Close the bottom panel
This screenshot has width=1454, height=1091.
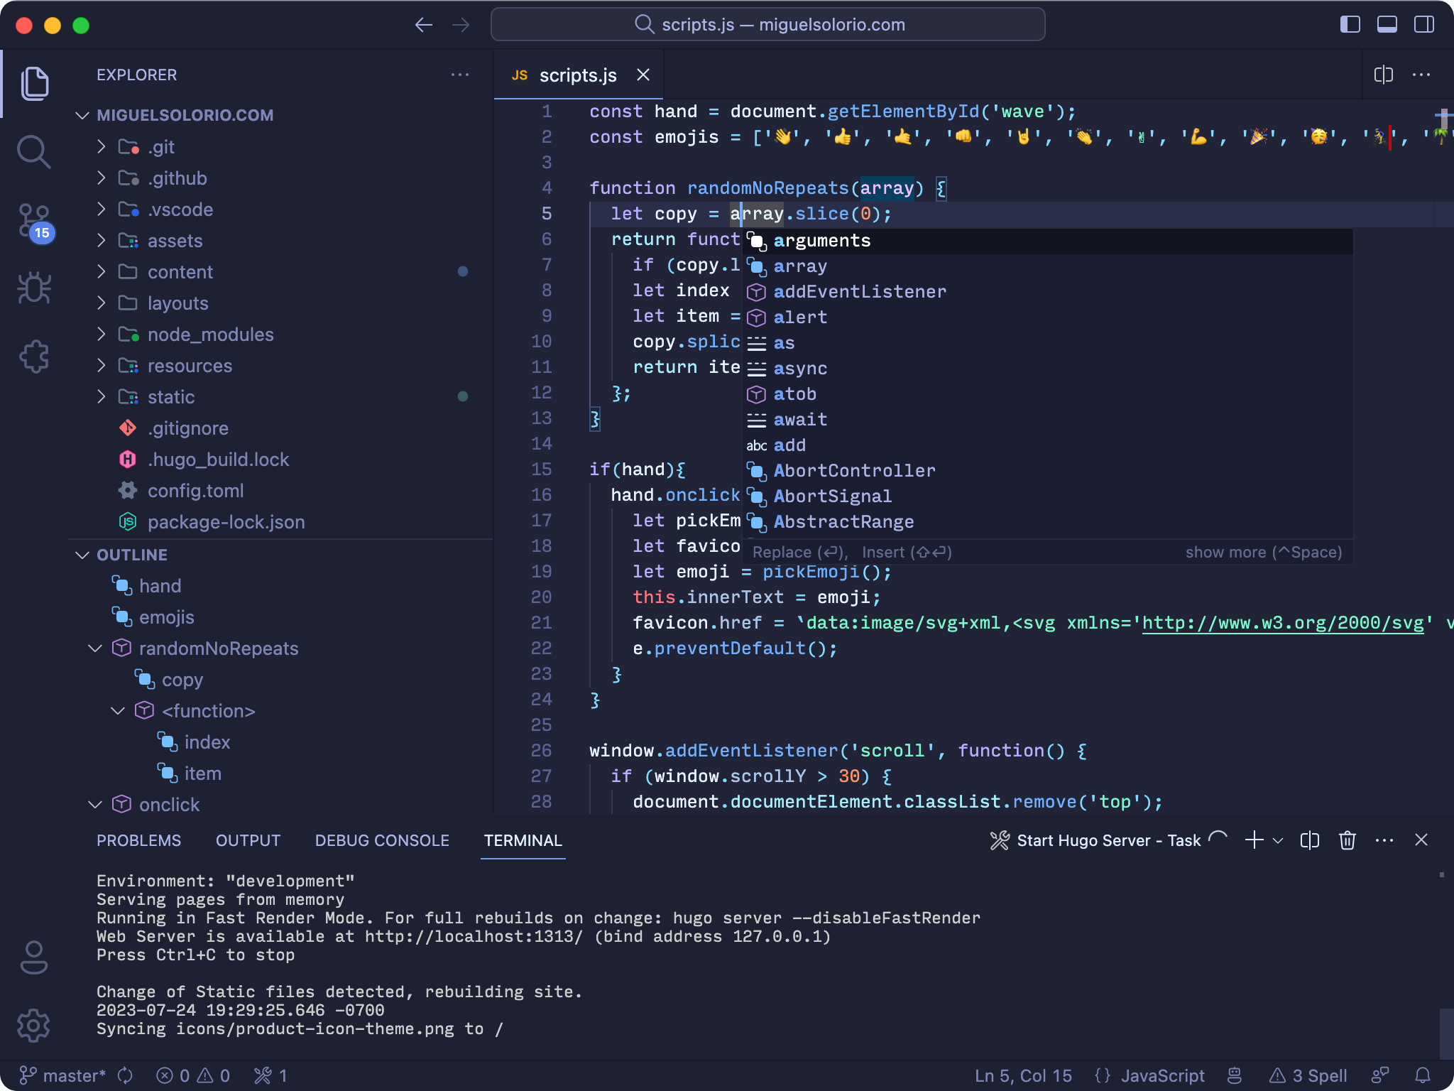tap(1421, 840)
